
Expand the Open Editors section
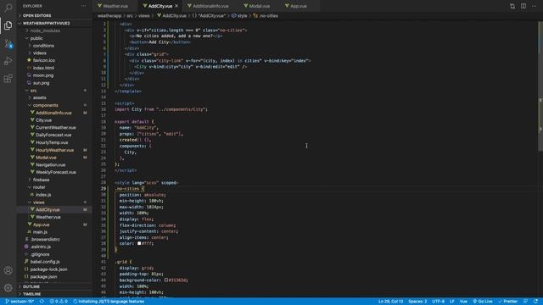click(36, 15)
